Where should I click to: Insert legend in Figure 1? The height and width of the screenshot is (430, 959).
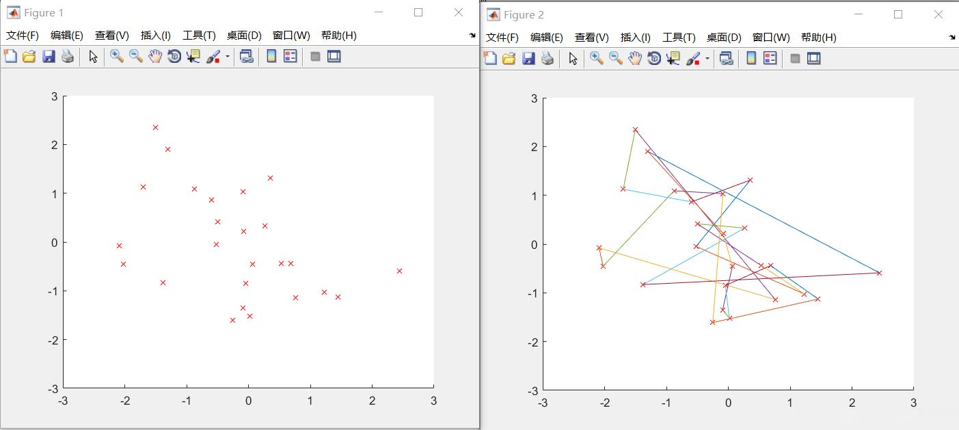(x=291, y=57)
